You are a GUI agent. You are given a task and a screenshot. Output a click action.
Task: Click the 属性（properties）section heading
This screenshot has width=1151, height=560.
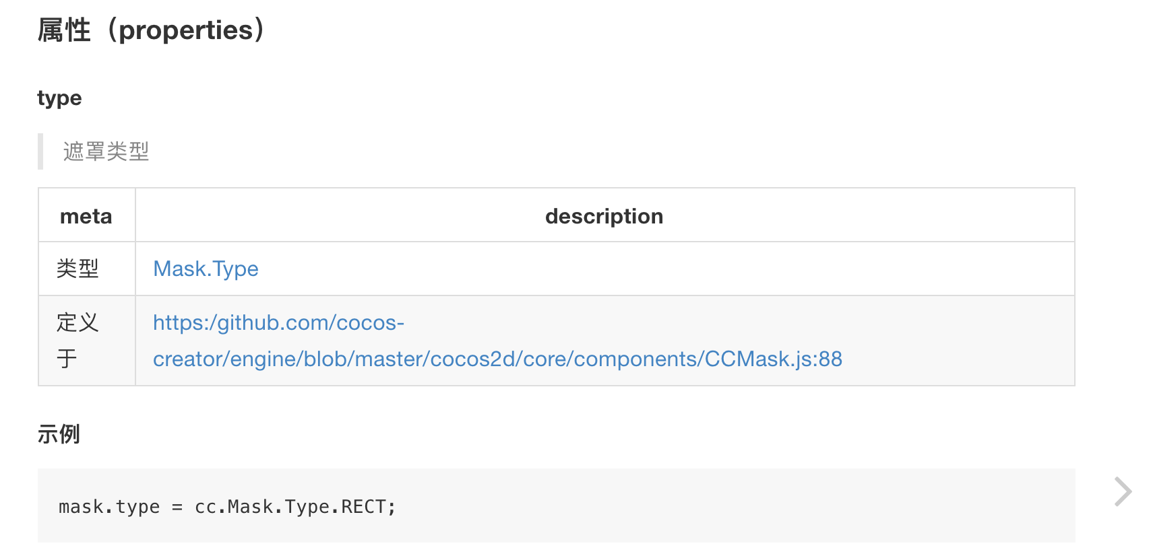(152, 30)
